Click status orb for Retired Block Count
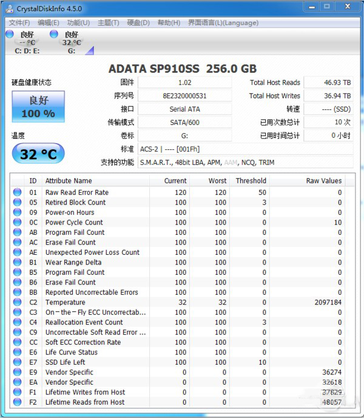 pyautogui.click(x=18, y=202)
